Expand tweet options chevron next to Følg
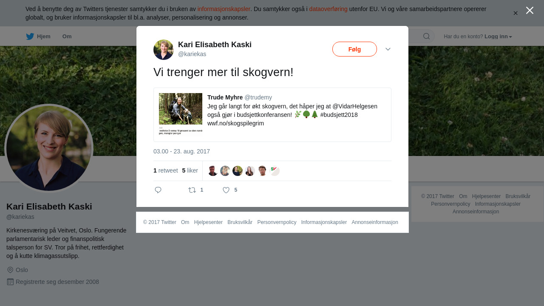 tap(388, 49)
